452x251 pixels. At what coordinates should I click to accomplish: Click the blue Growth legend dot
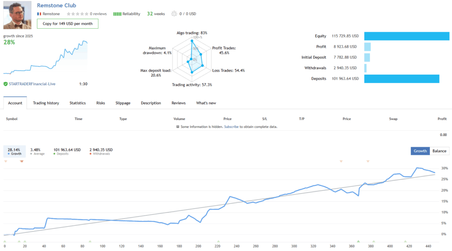pyautogui.click(x=9, y=154)
